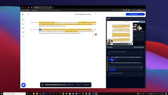
Task: Open a new browser tab
Action: (x=54, y=7)
